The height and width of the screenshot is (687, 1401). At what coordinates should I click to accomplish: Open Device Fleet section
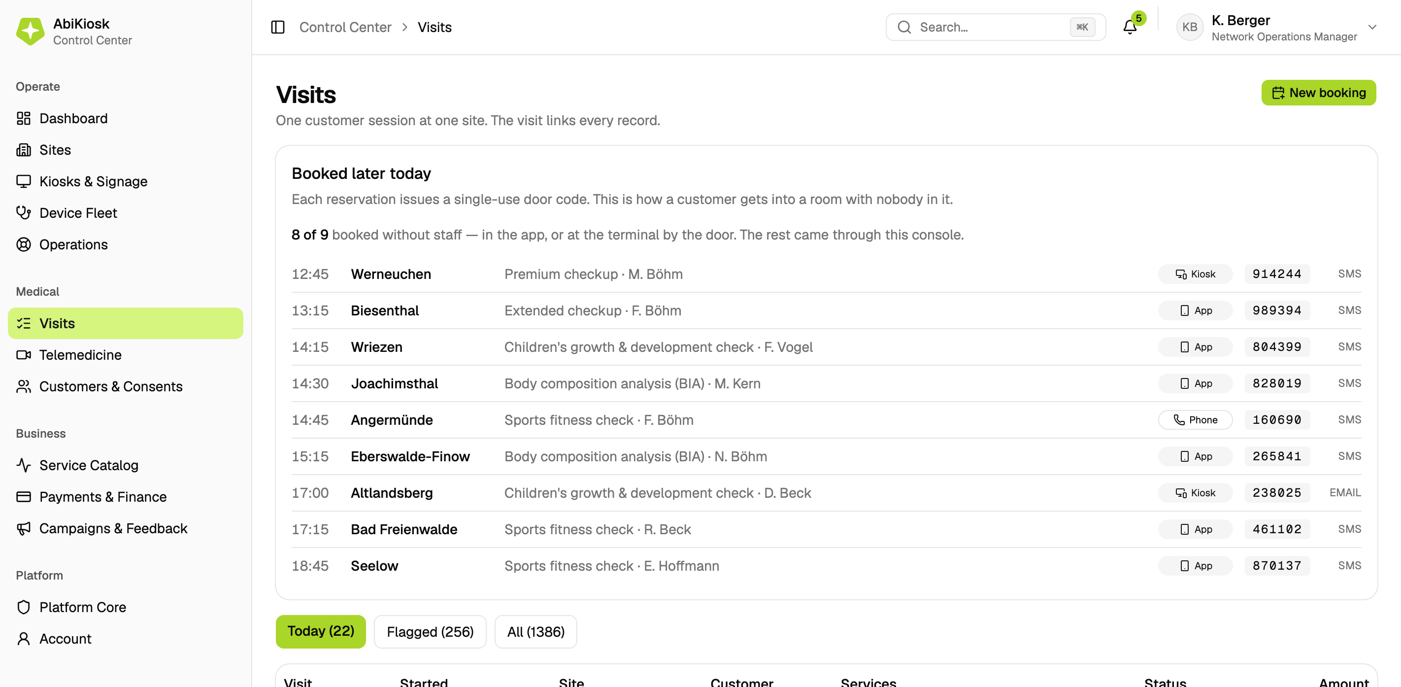125,213
